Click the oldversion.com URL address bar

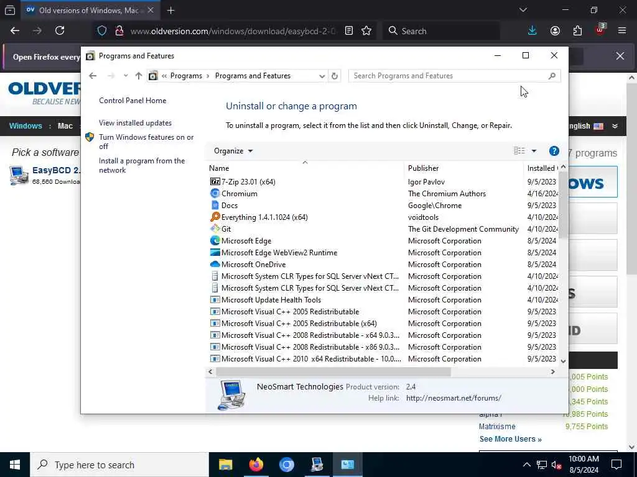(x=233, y=31)
